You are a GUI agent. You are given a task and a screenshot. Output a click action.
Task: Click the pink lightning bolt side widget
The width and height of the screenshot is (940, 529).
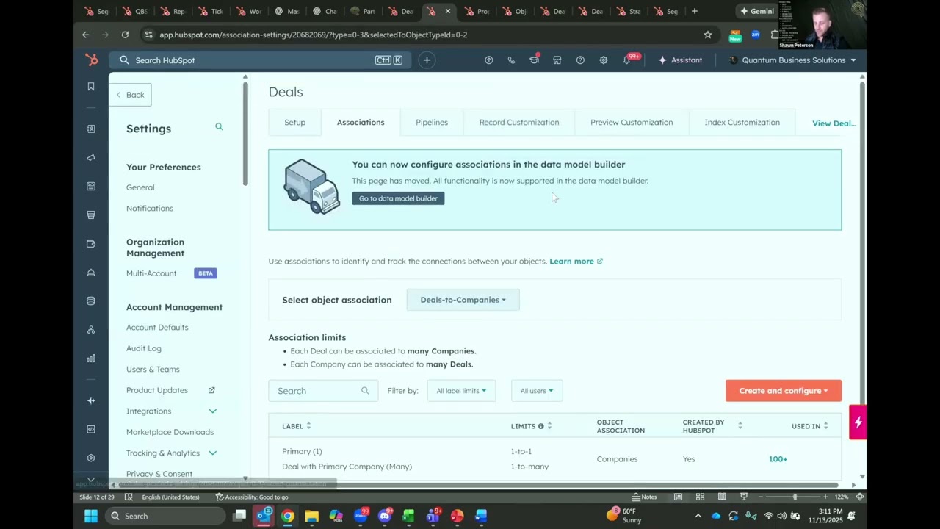858,422
